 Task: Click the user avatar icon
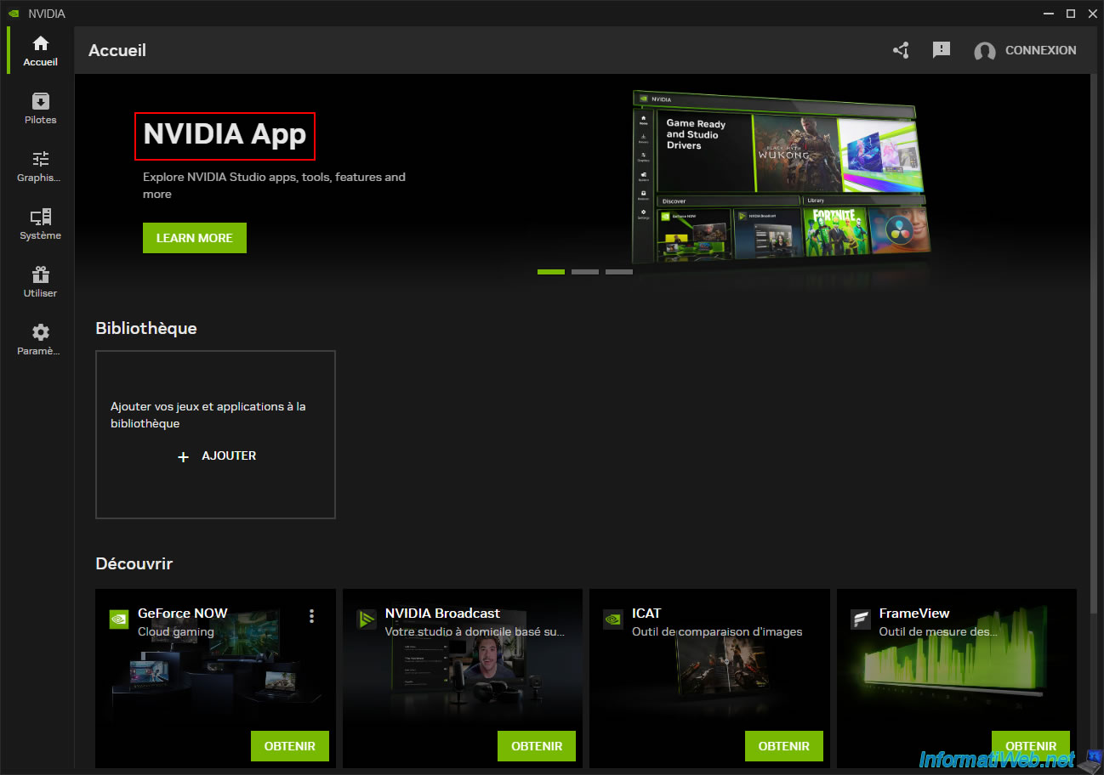point(985,51)
